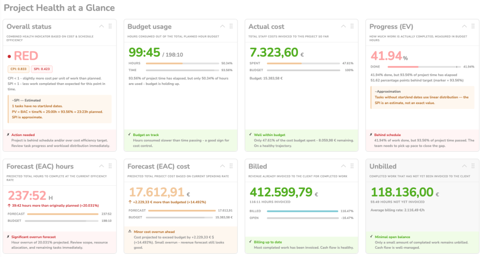
Task: Click the Minimal open balance checkmark
Action: click(x=372, y=237)
